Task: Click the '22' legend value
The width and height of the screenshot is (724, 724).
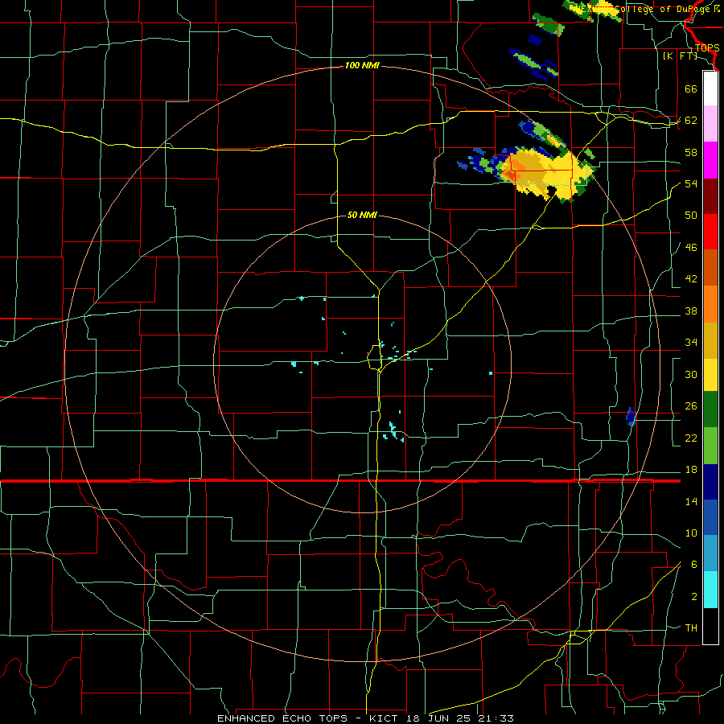Action: tap(691, 438)
